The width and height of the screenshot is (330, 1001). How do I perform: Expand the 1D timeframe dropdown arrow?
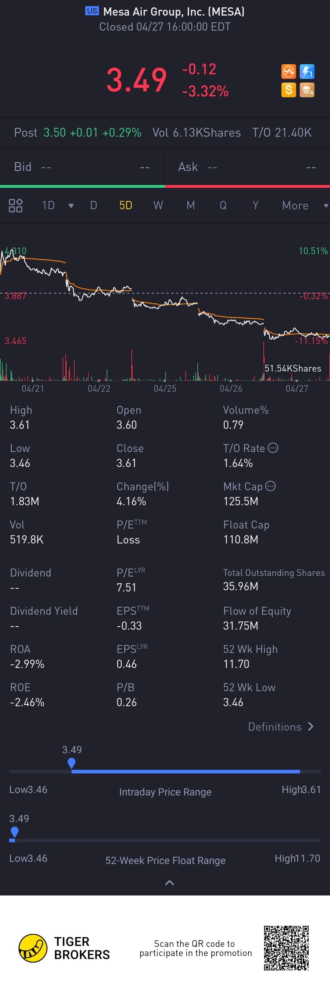pyautogui.click(x=71, y=206)
